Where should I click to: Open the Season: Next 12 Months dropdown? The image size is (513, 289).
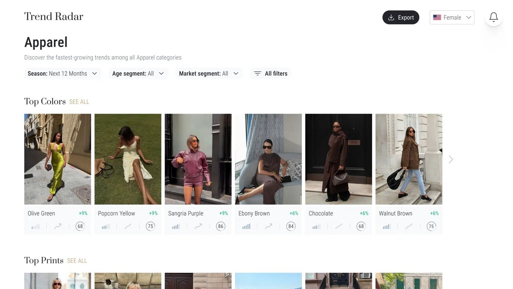[62, 74]
